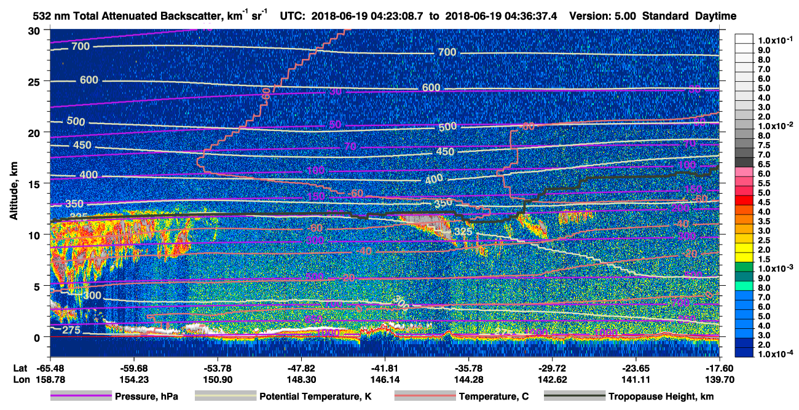Click the longitude value '154.23'
The image size is (799, 410).
point(133,379)
